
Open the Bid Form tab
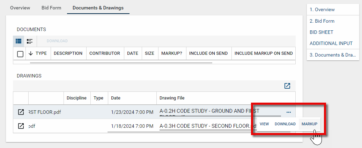[x=51, y=8]
